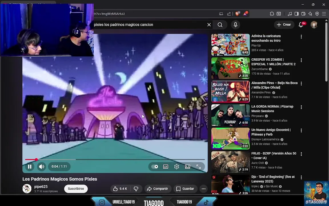
Task: Pause the Somos Pixies video
Action: [x=30, y=167]
